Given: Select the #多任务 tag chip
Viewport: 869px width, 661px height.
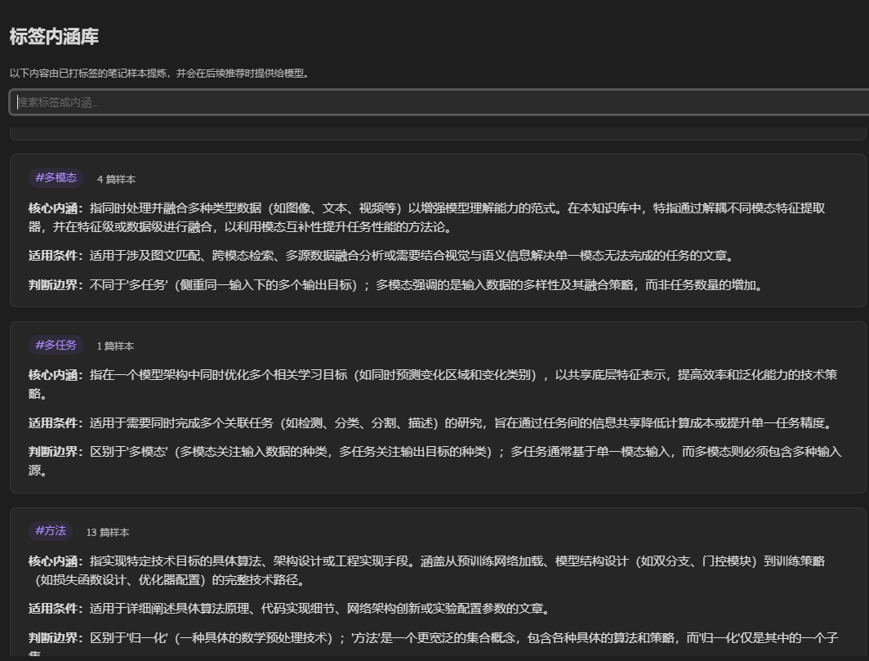Looking at the screenshot, I should tap(56, 345).
